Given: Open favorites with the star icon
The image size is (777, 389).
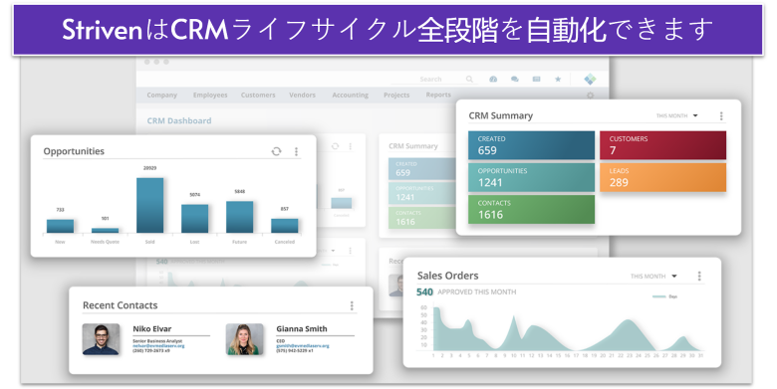Looking at the screenshot, I should [x=558, y=80].
